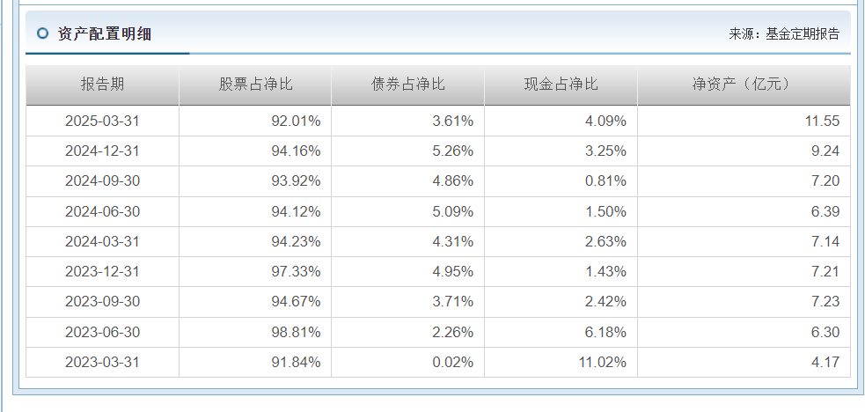
Task: Click the 报告期 column header
Action: pos(102,85)
